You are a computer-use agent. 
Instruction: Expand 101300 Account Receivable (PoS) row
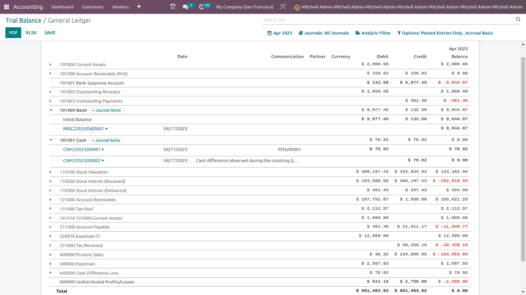[x=51, y=74]
